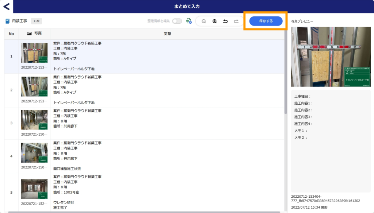Click the 工事種目 field in preview panel
The image size is (374, 213).
(302, 97)
